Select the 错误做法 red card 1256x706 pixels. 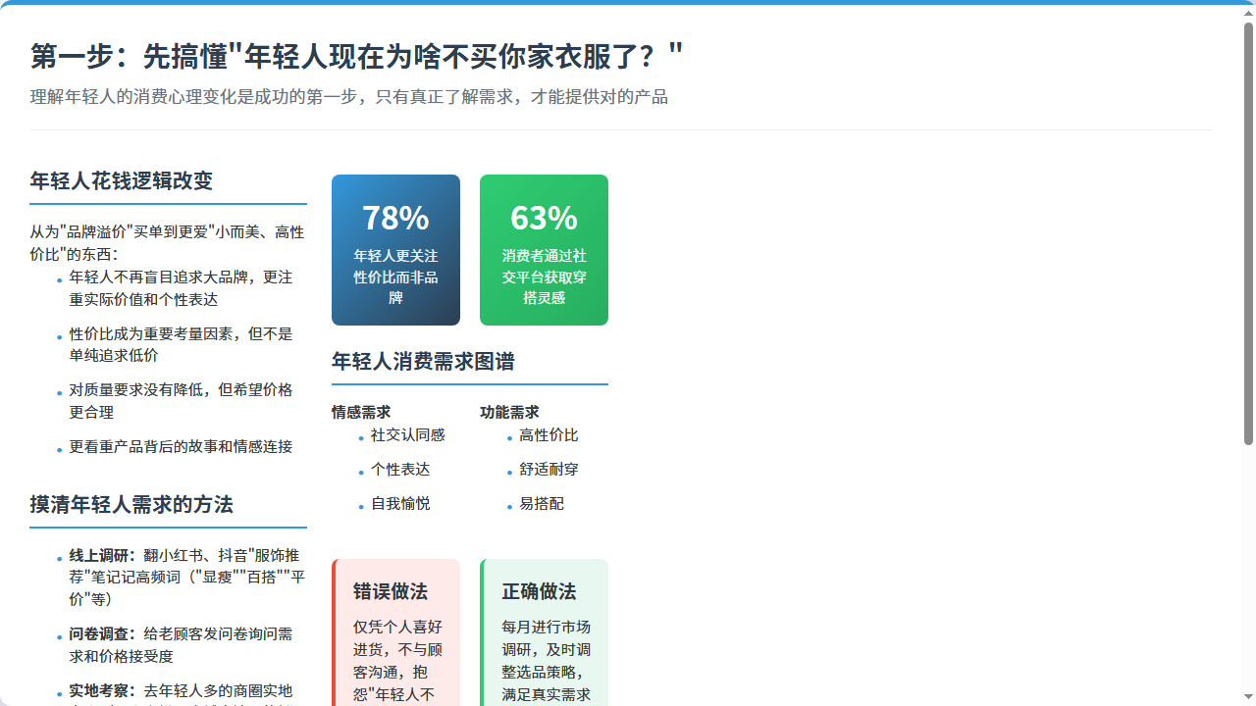[x=396, y=632]
